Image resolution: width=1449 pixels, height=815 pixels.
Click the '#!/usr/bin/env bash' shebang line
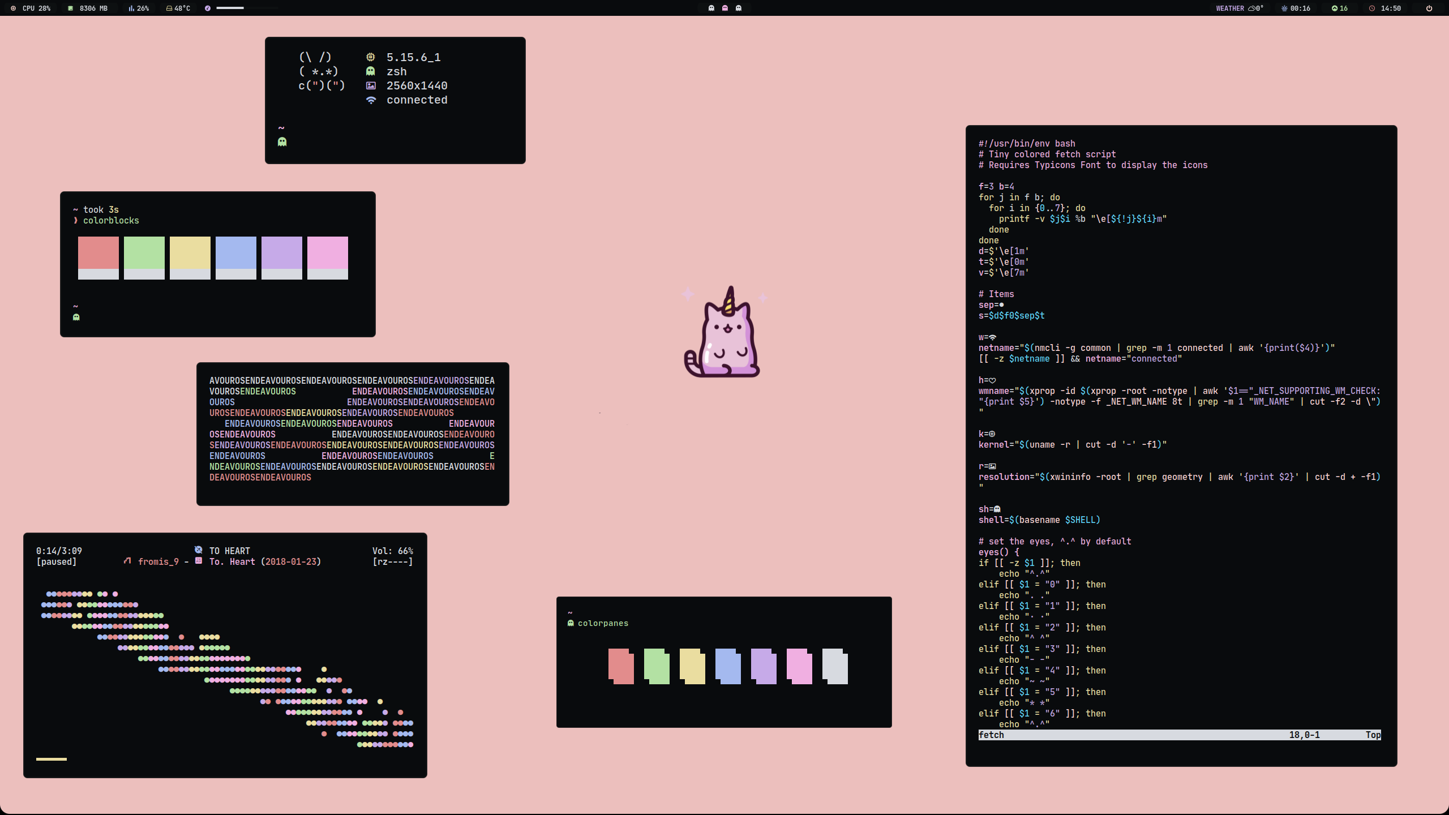(1027, 144)
